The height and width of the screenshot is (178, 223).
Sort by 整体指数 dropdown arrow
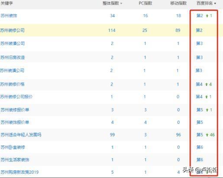pyautogui.click(x=121, y=3)
